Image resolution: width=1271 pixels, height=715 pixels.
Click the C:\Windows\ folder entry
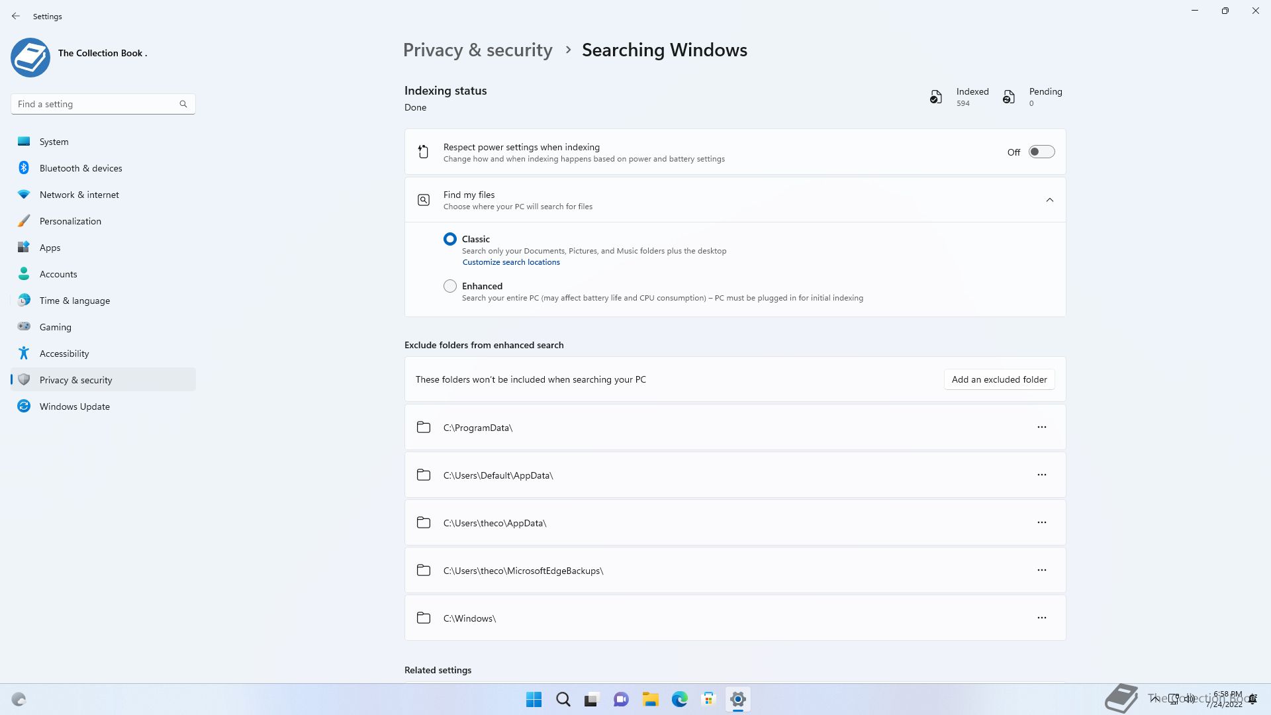pyautogui.click(x=735, y=618)
